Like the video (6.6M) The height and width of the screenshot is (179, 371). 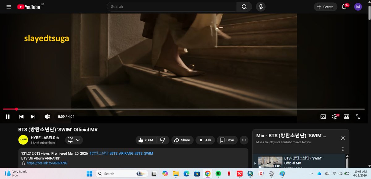click(146, 140)
